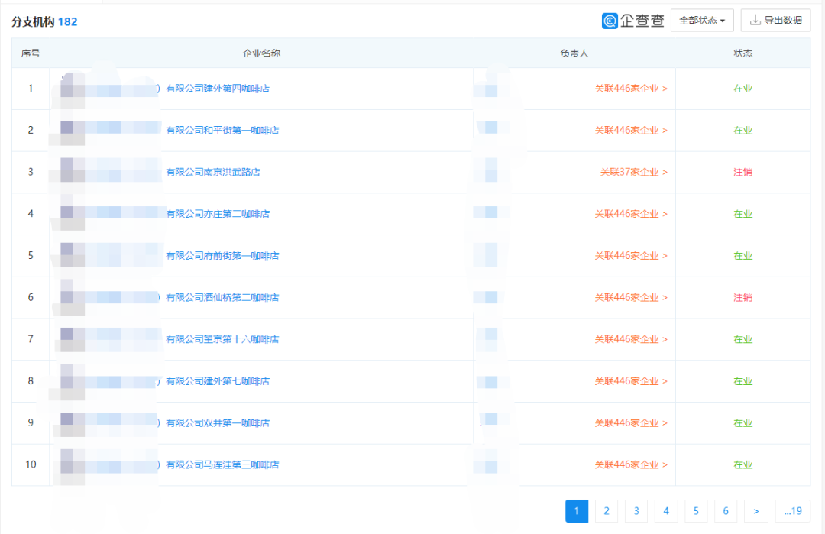Expand 关联446家企业 link in row 1
The width and height of the screenshot is (825, 534).
[x=631, y=89]
